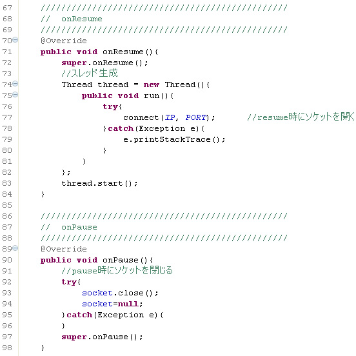This screenshot has height=356, width=356.
Task: Click on super.onPause() statement
Action: click(102, 337)
